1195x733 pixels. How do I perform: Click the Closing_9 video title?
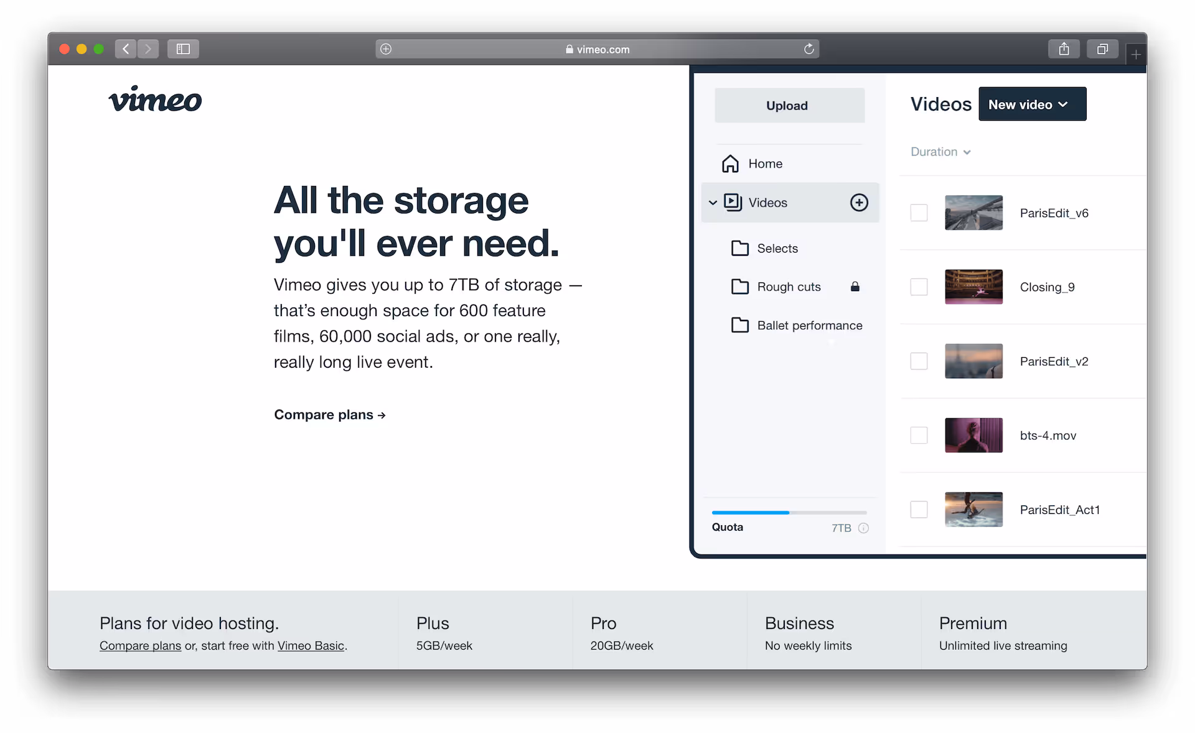(1047, 287)
